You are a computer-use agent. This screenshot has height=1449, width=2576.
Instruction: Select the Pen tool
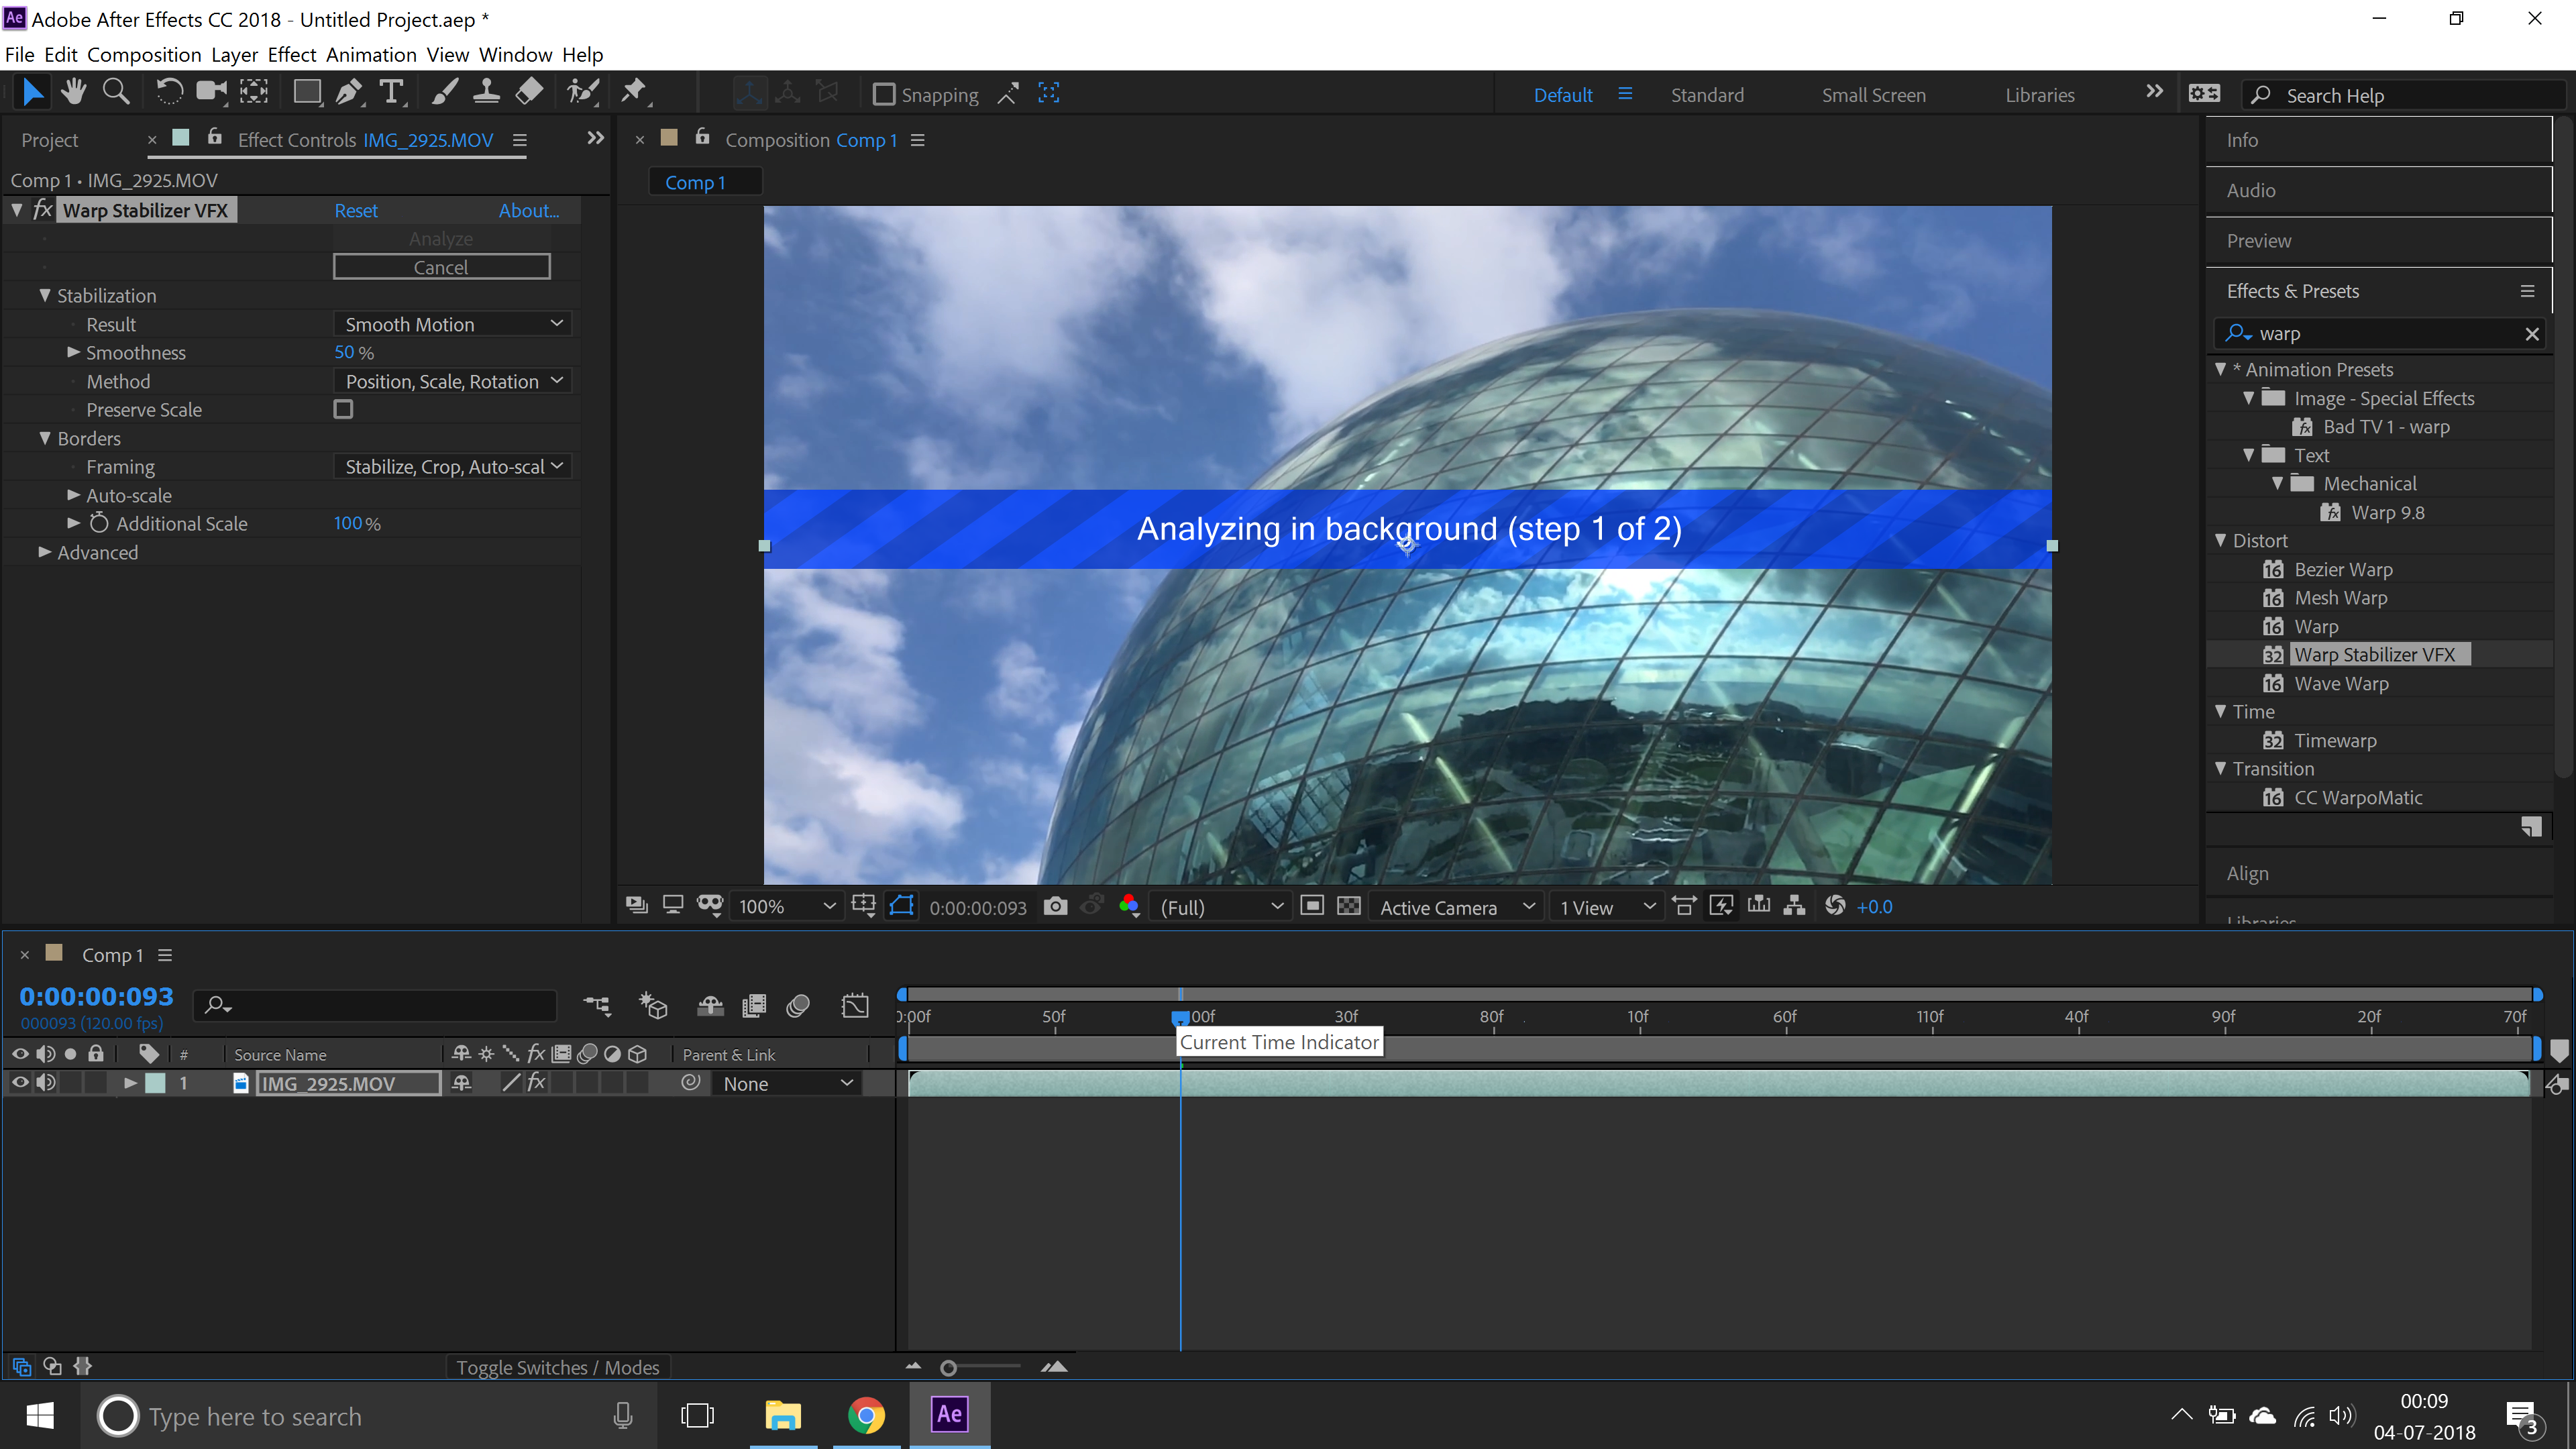click(348, 92)
